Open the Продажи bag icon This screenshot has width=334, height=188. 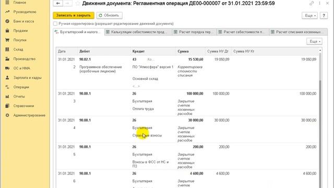pyautogui.click(x=7, y=30)
